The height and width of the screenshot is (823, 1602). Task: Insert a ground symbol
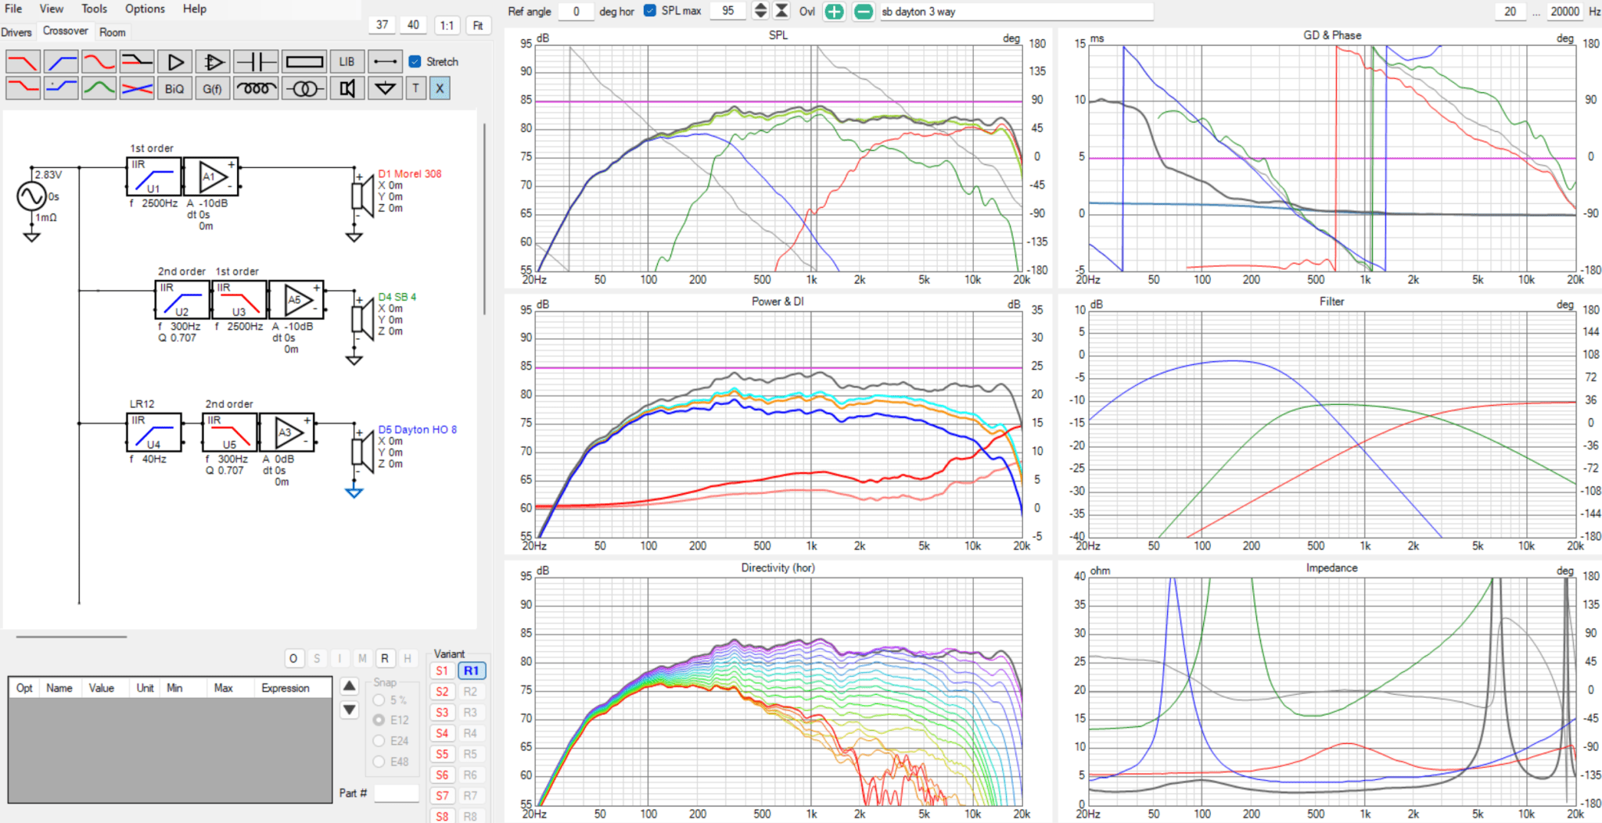click(x=384, y=88)
